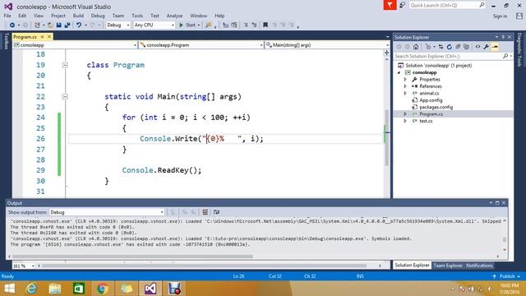Click the Save All toolbar icon
The height and width of the screenshot is (296, 526).
click(67, 25)
